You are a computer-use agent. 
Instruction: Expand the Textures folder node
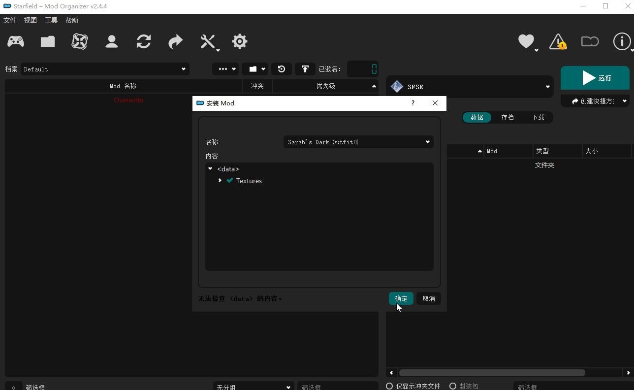point(220,181)
